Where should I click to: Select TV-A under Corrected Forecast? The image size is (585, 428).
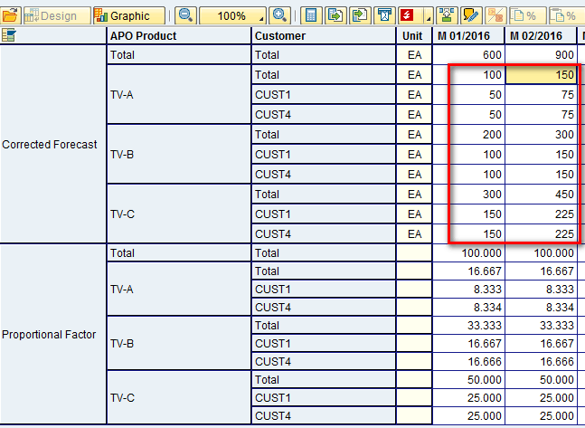click(x=179, y=94)
